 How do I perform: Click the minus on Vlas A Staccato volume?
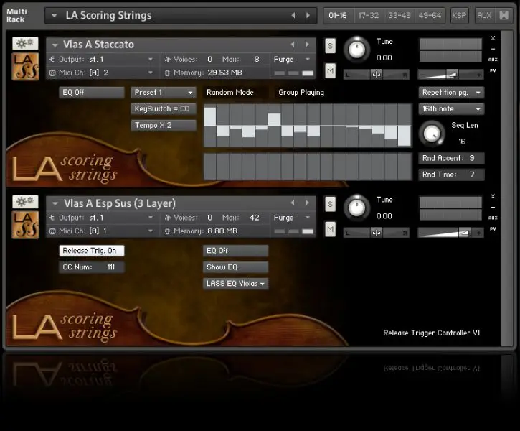423,75
